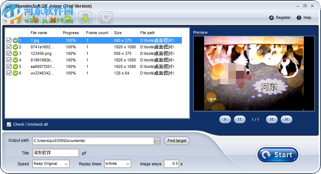Select file name 123456.png in the list
The image size is (321, 174).
41,53
